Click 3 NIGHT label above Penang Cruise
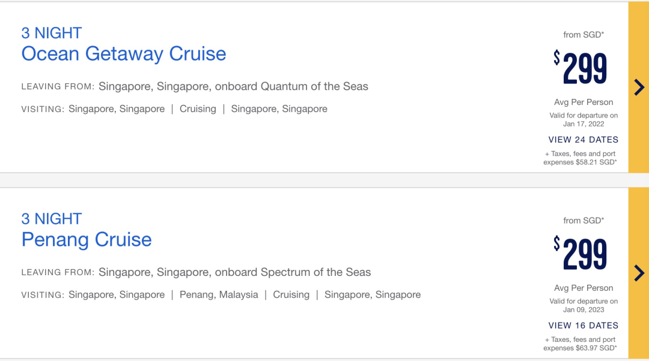Image resolution: width=649 pixels, height=361 pixels. click(52, 219)
